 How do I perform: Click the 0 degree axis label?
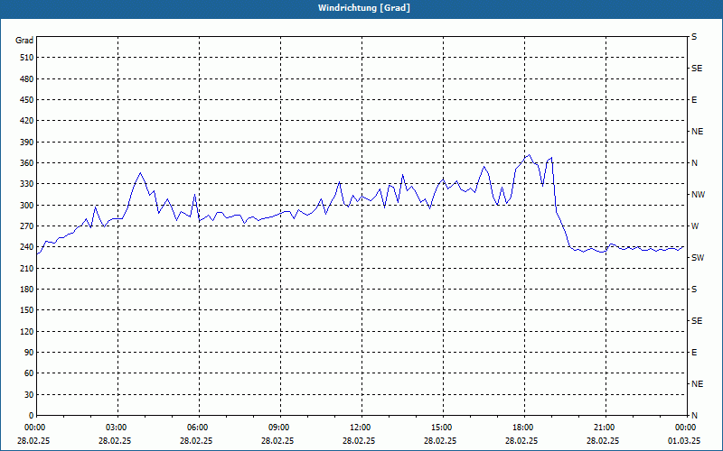(31, 416)
